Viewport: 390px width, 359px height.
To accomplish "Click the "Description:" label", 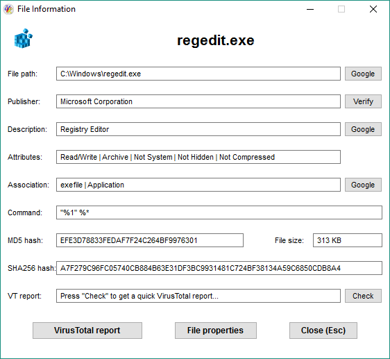I will pos(27,129).
